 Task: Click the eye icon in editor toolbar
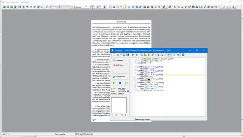coord(178,55)
